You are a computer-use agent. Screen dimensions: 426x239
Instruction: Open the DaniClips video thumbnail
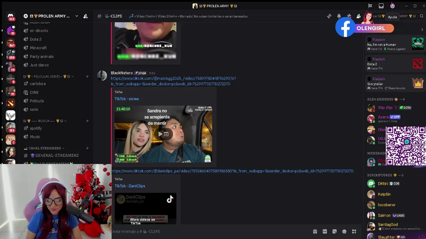click(x=145, y=208)
